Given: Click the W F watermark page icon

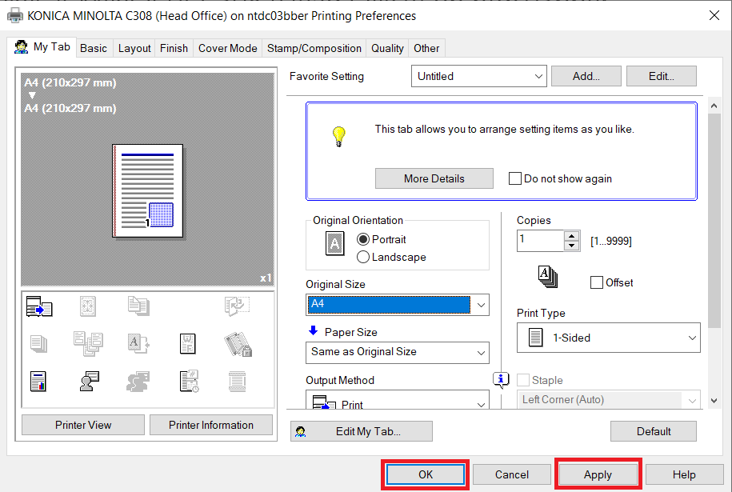Looking at the screenshot, I should (x=188, y=343).
